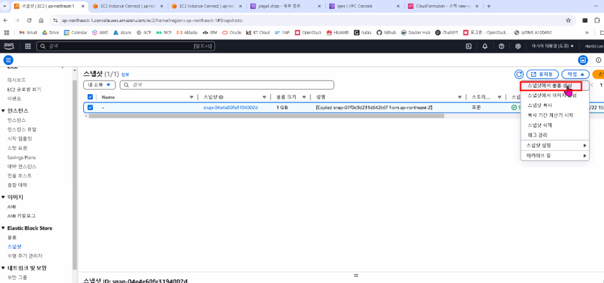
Task: Click the AWS logo home icon
Action: (x=8, y=46)
